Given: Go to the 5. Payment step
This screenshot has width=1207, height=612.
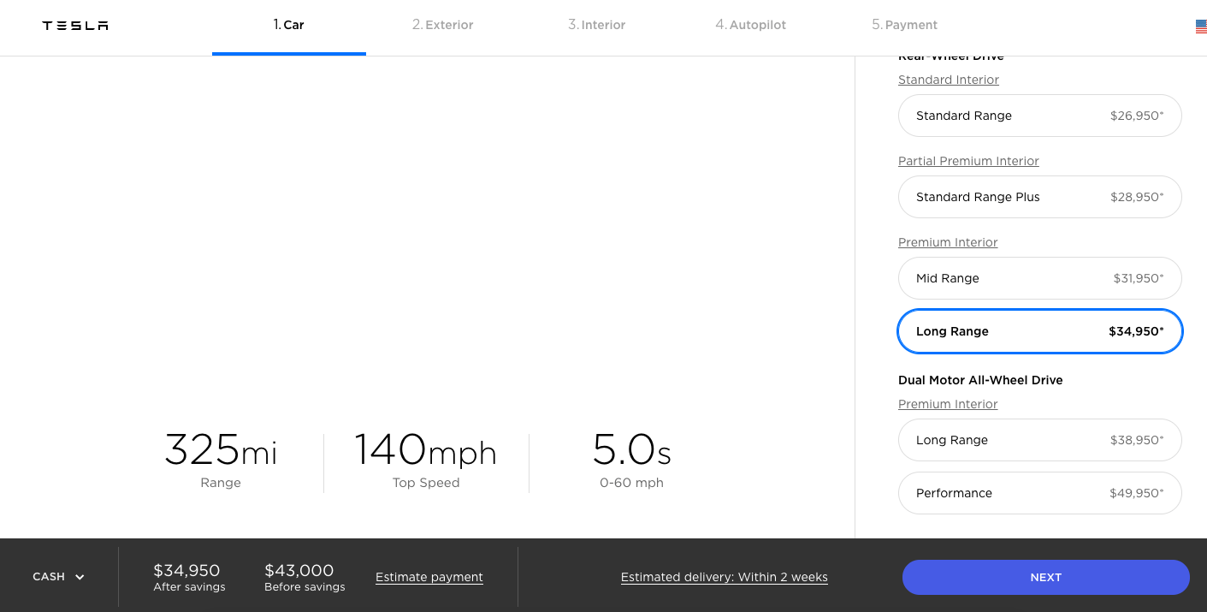Looking at the screenshot, I should [x=905, y=25].
